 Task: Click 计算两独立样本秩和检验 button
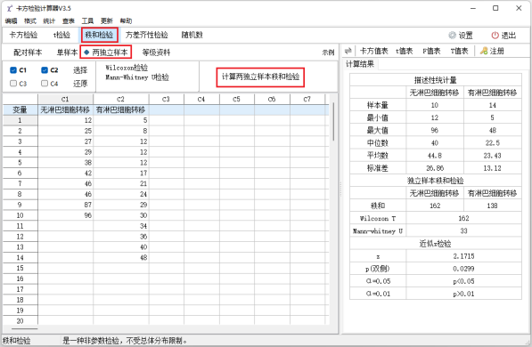(260, 77)
